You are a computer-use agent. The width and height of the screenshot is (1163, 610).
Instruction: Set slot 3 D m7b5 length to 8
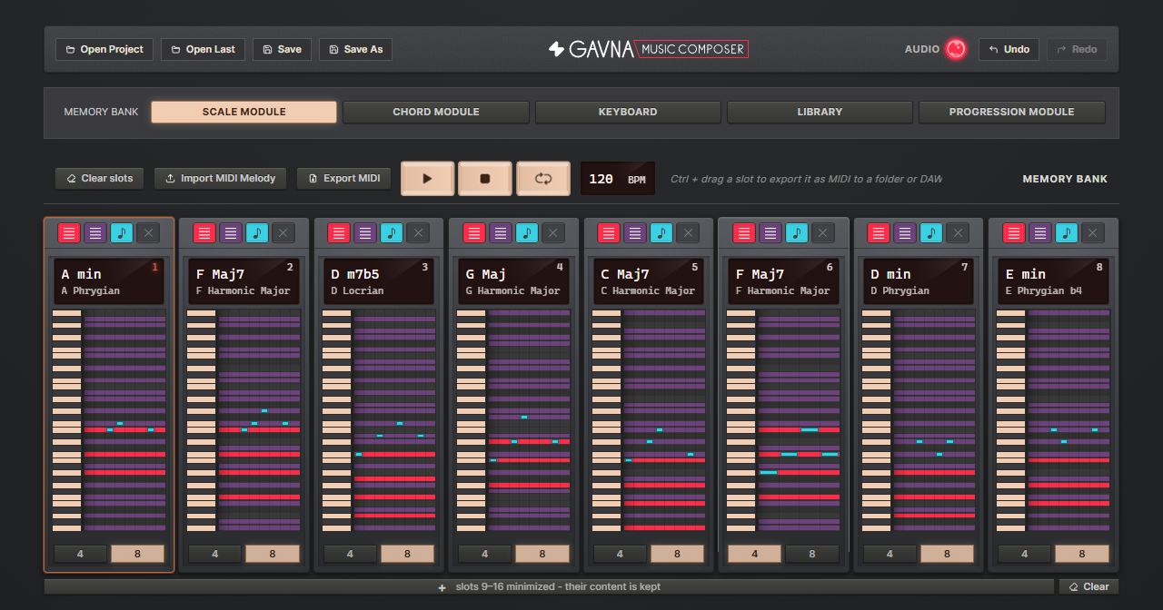click(x=407, y=554)
